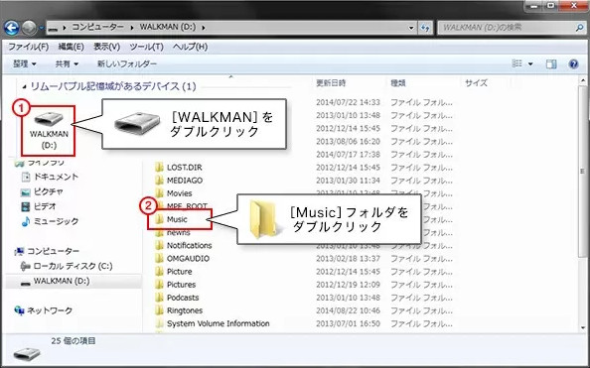Open the address bar history dropdown
590x368 pixels.
pyautogui.click(x=411, y=28)
